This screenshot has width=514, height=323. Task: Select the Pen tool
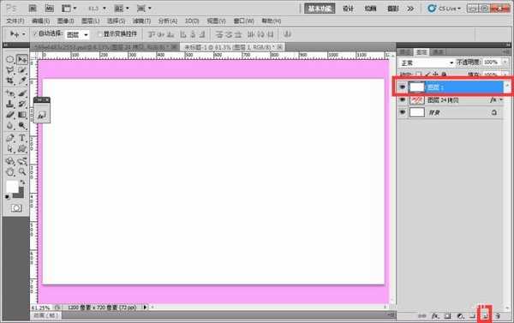(9, 138)
